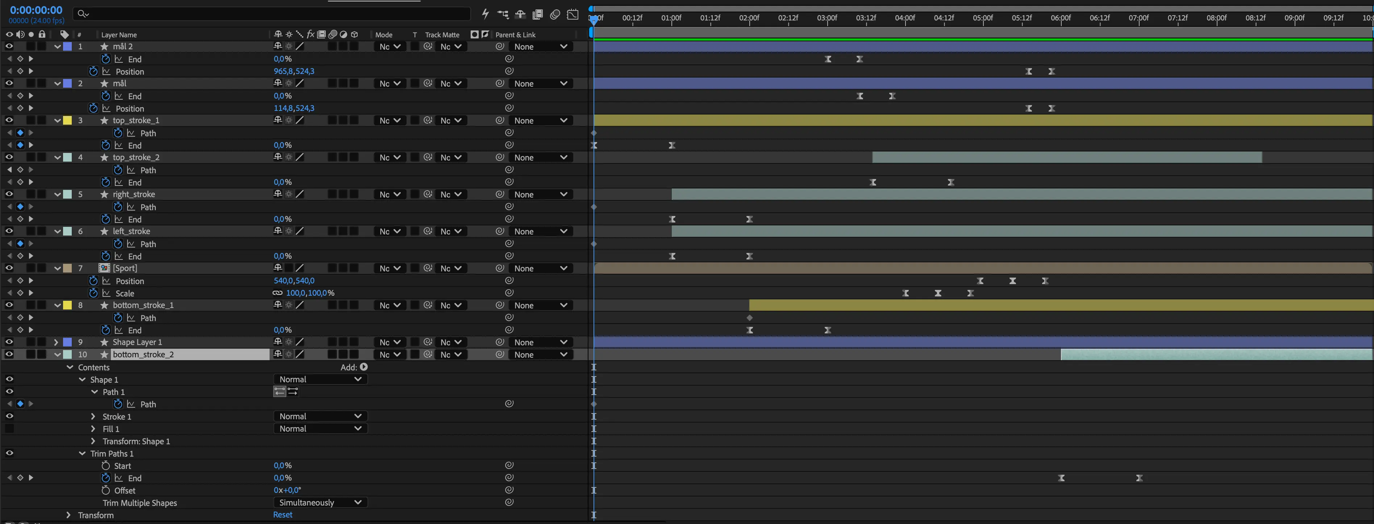Toggle the Hide Shy Layers button

520,14
